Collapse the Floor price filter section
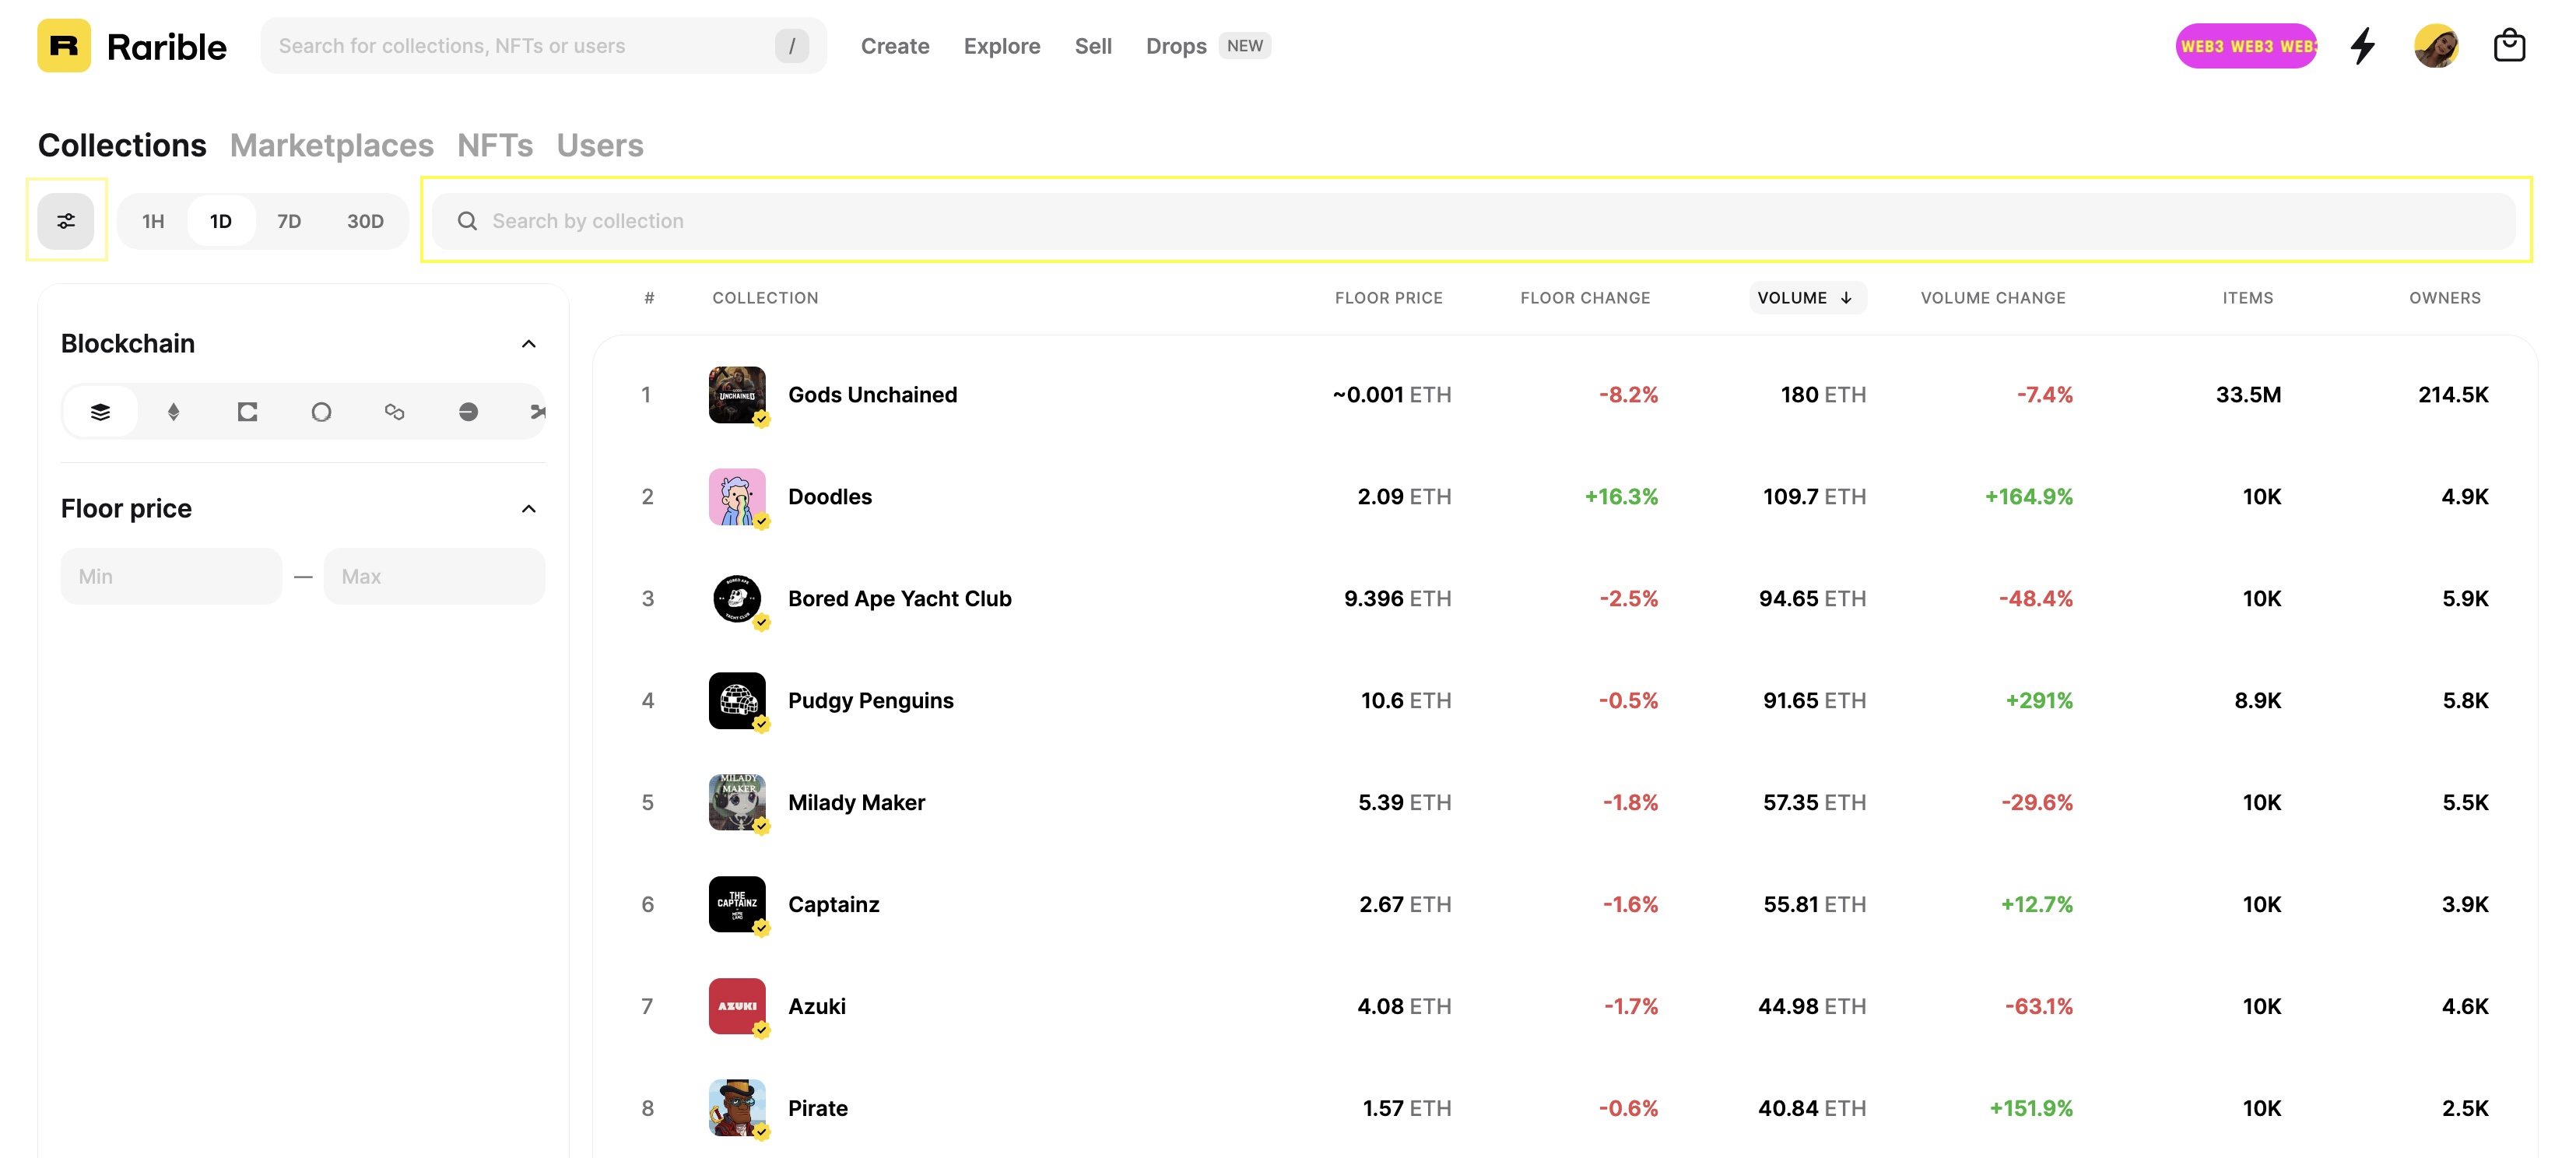Screen dimensions: 2576x1158 pyautogui.click(x=529, y=509)
